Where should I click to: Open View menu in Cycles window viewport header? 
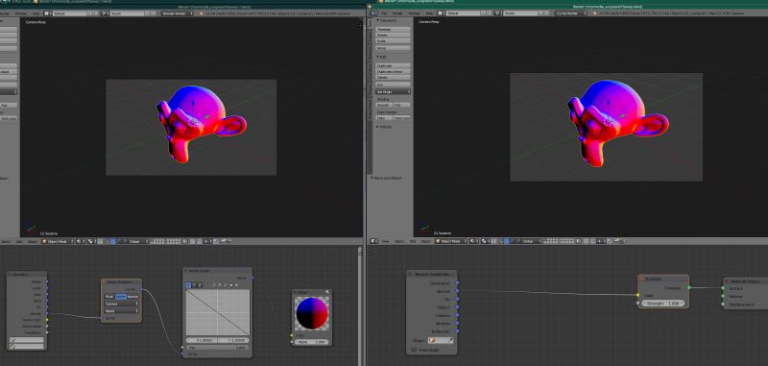point(386,241)
